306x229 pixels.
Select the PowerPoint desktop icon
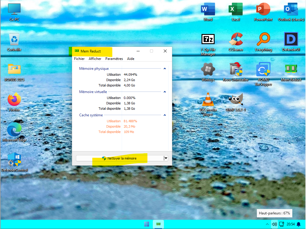[x=263, y=12]
